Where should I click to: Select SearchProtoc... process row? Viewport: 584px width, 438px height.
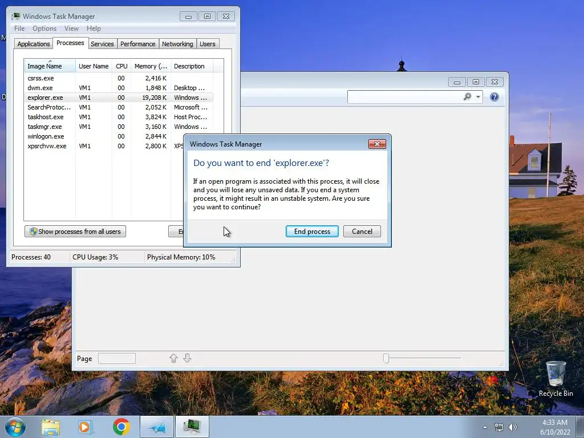119,107
